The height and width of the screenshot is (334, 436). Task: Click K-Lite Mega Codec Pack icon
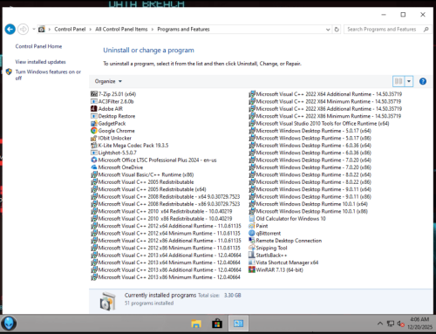coord(94,145)
